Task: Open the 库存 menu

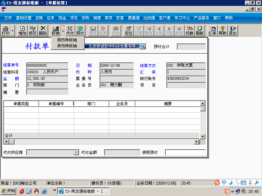Action: (108, 18)
